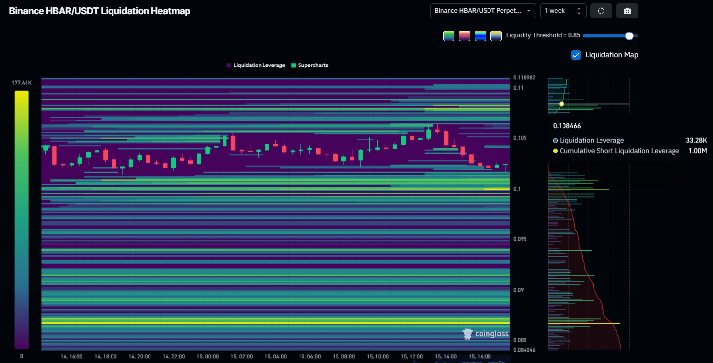Select the blue heatmap color palette
The width and height of the screenshot is (713, 363).
click(480, 35)
